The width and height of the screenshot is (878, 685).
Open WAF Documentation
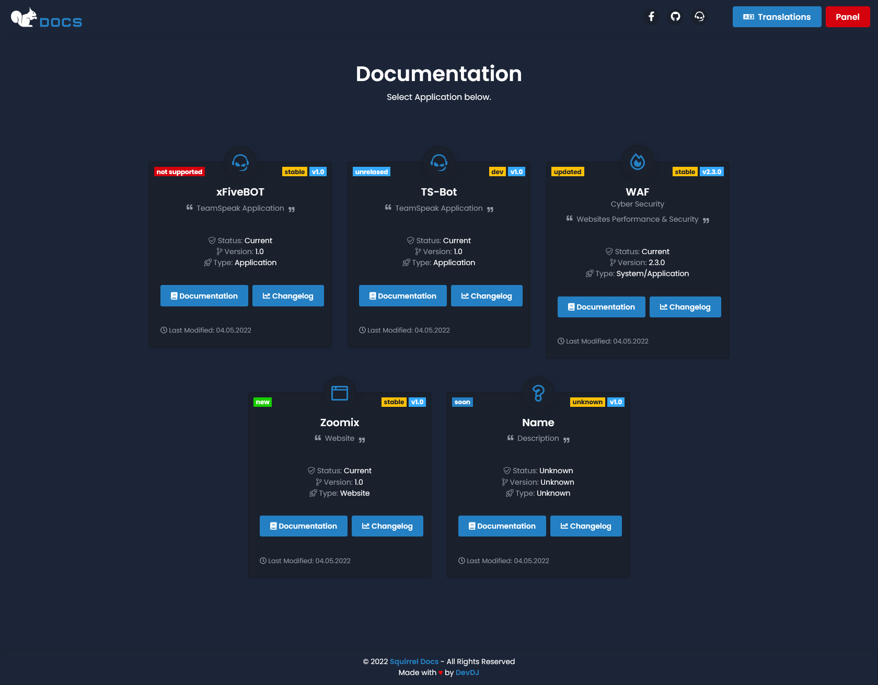click(601, 306)
